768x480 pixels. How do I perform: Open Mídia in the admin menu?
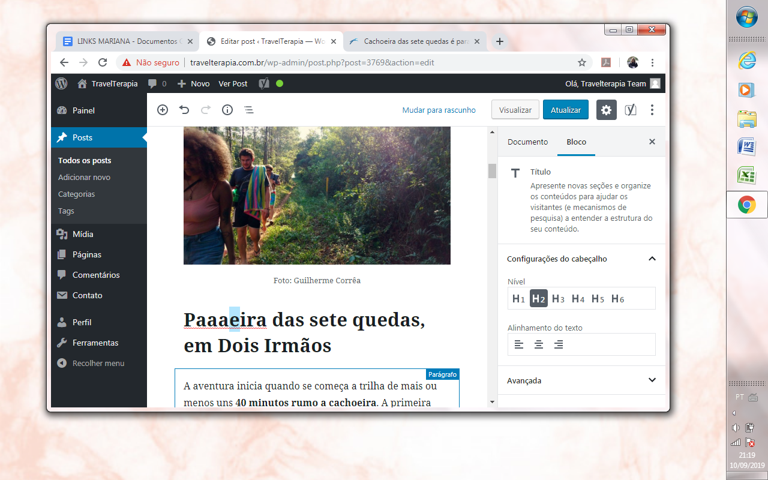pos(83,234)
